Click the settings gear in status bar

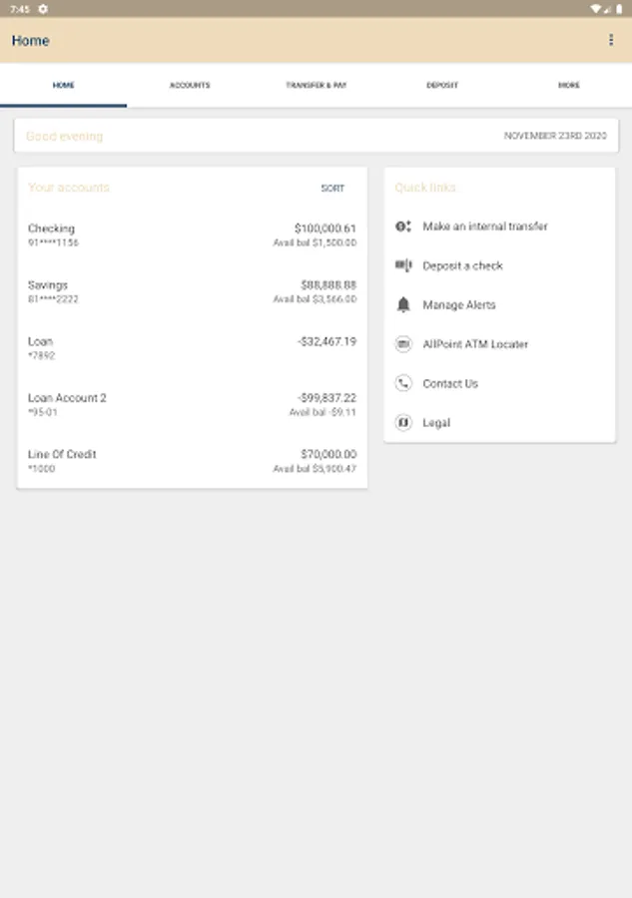[43, 8]
